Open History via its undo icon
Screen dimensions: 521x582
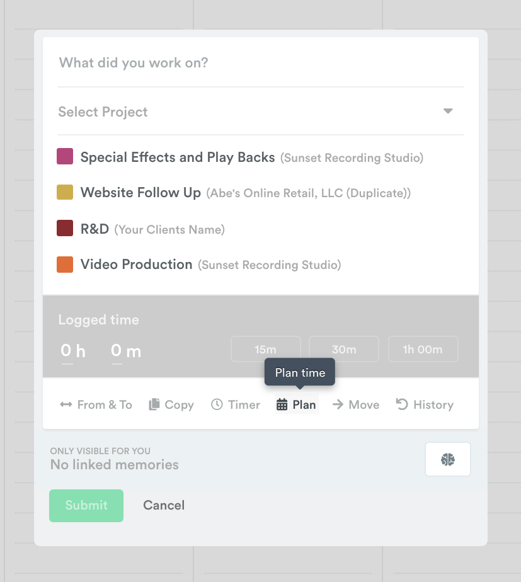pos(402,404)
